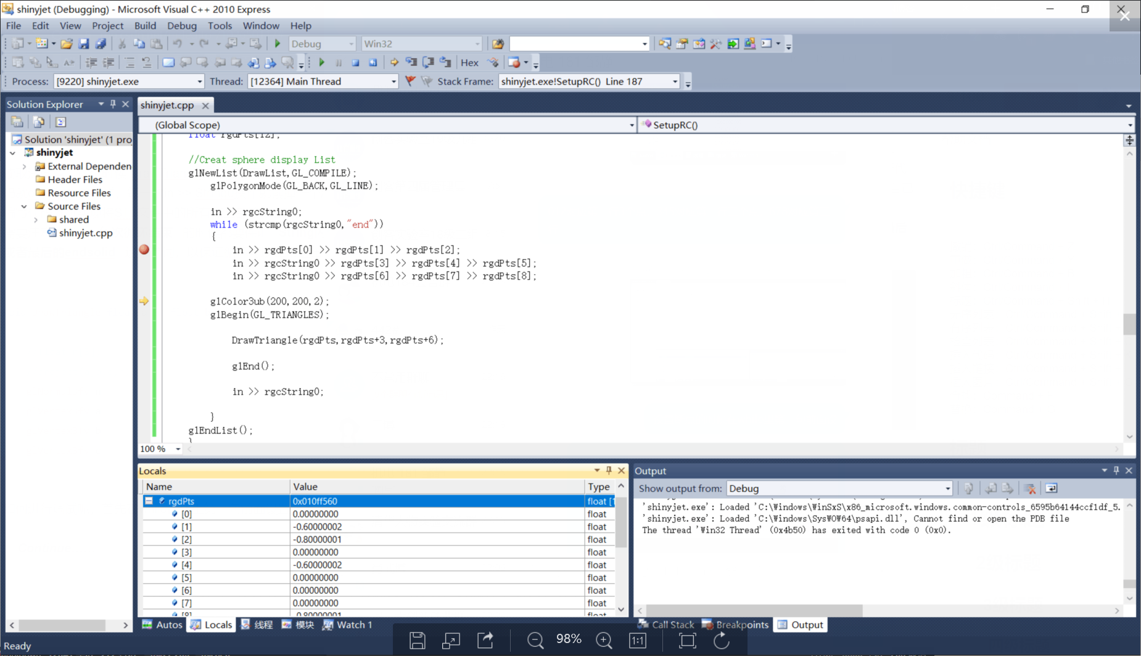Screen dimensions: 1141x656
Task: Click the Restart debugging icon
Action: coord(373,62)
